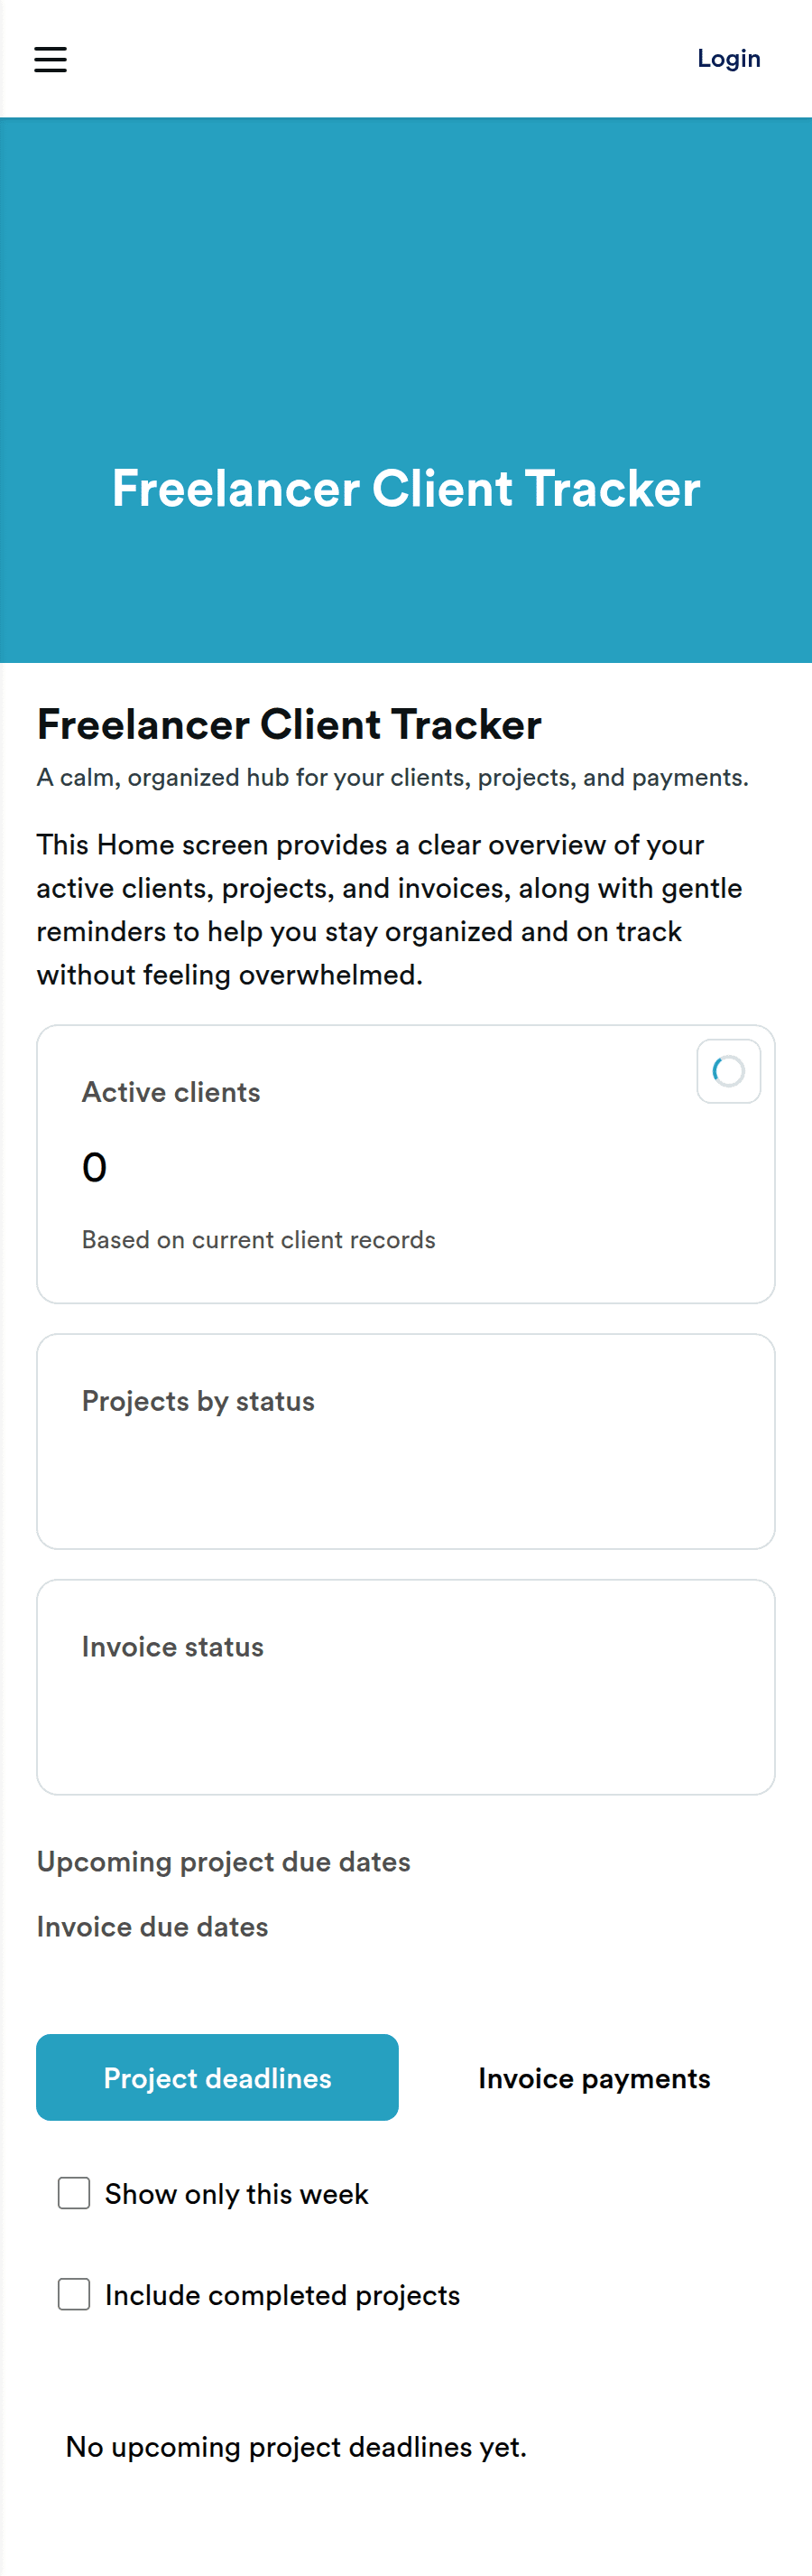Enable the Show only this week checkbox
812x2576 pixels.
pyautogui.click(x=74, y=2192)
